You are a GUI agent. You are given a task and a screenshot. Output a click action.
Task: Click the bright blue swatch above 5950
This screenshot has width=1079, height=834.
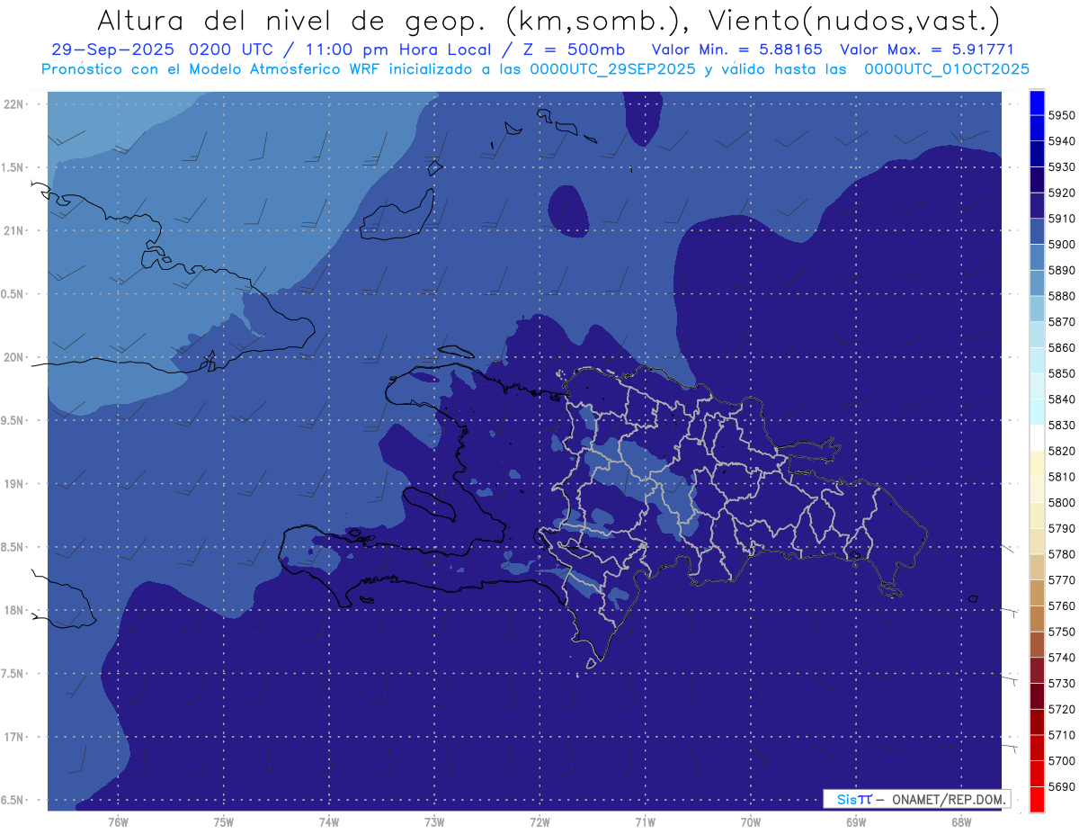1037,103
